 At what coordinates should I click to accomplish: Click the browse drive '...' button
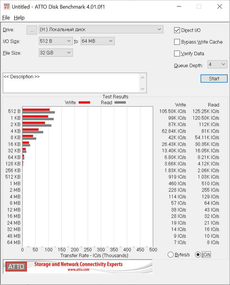tap(32, 30)
